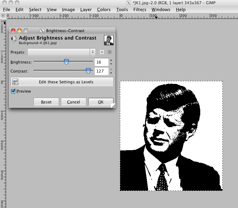
Task: Click the dialog resize grip corner
Action: click(x=113, y=106)
